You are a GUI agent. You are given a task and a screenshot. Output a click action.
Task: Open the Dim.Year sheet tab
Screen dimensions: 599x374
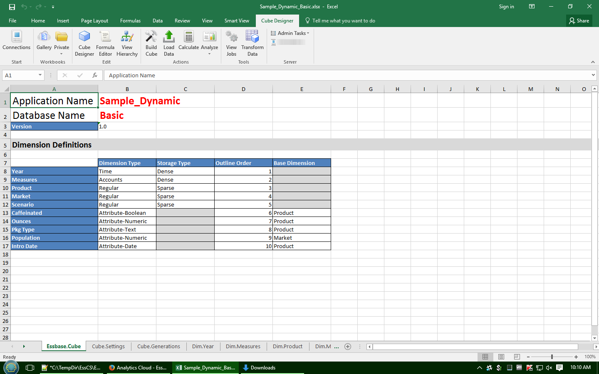[x=203, y=347]
